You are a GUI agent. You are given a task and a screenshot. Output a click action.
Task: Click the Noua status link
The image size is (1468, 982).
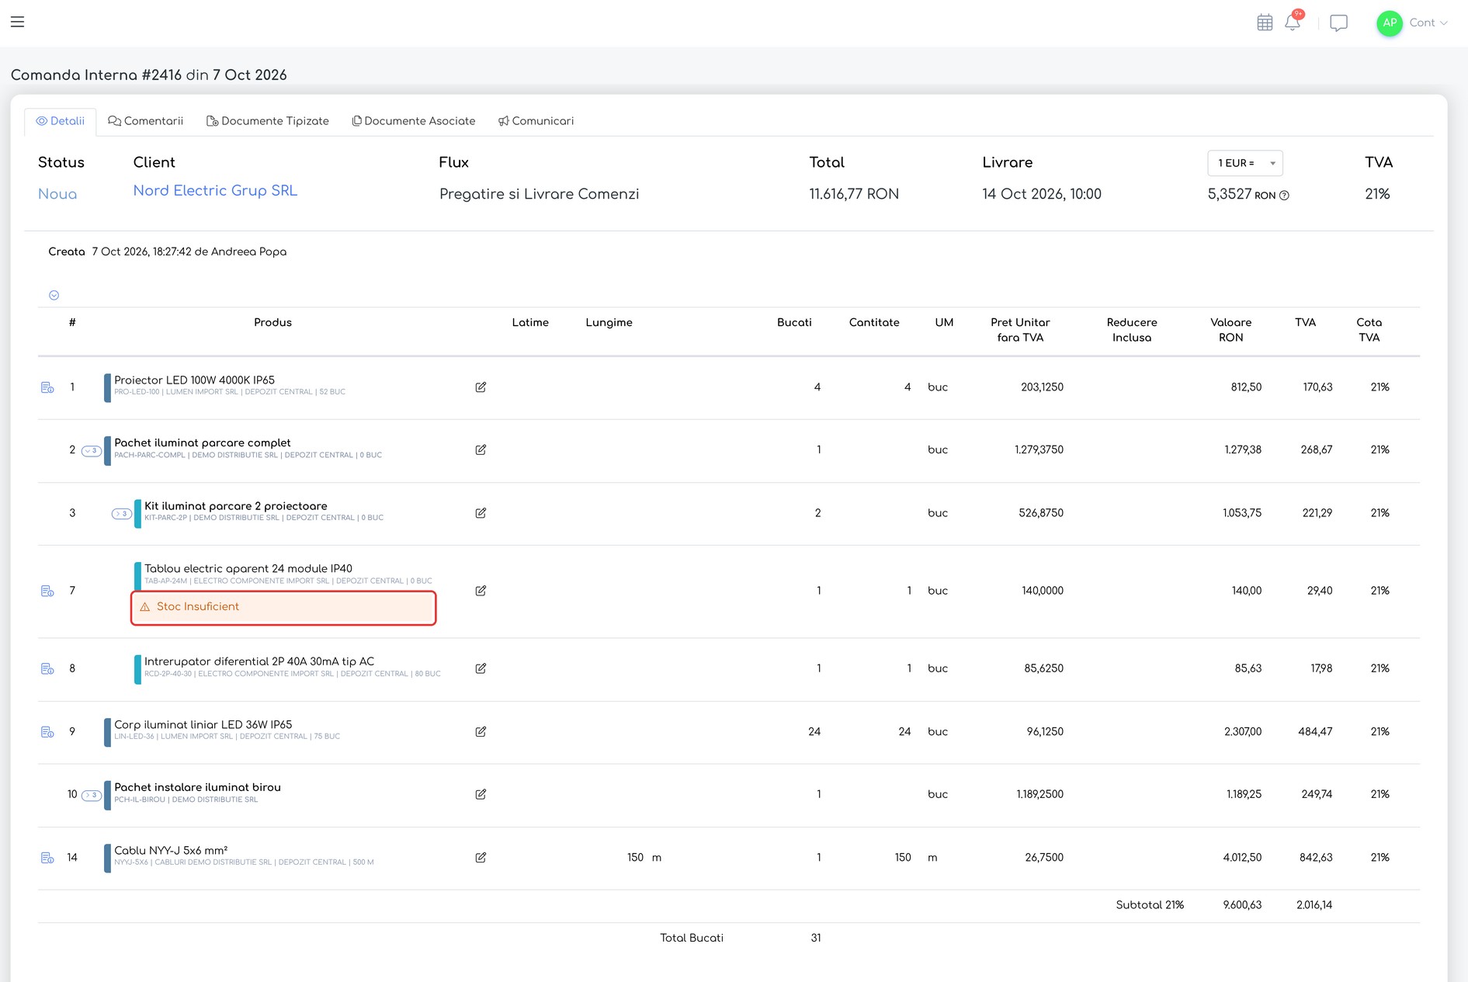point(57,194)
